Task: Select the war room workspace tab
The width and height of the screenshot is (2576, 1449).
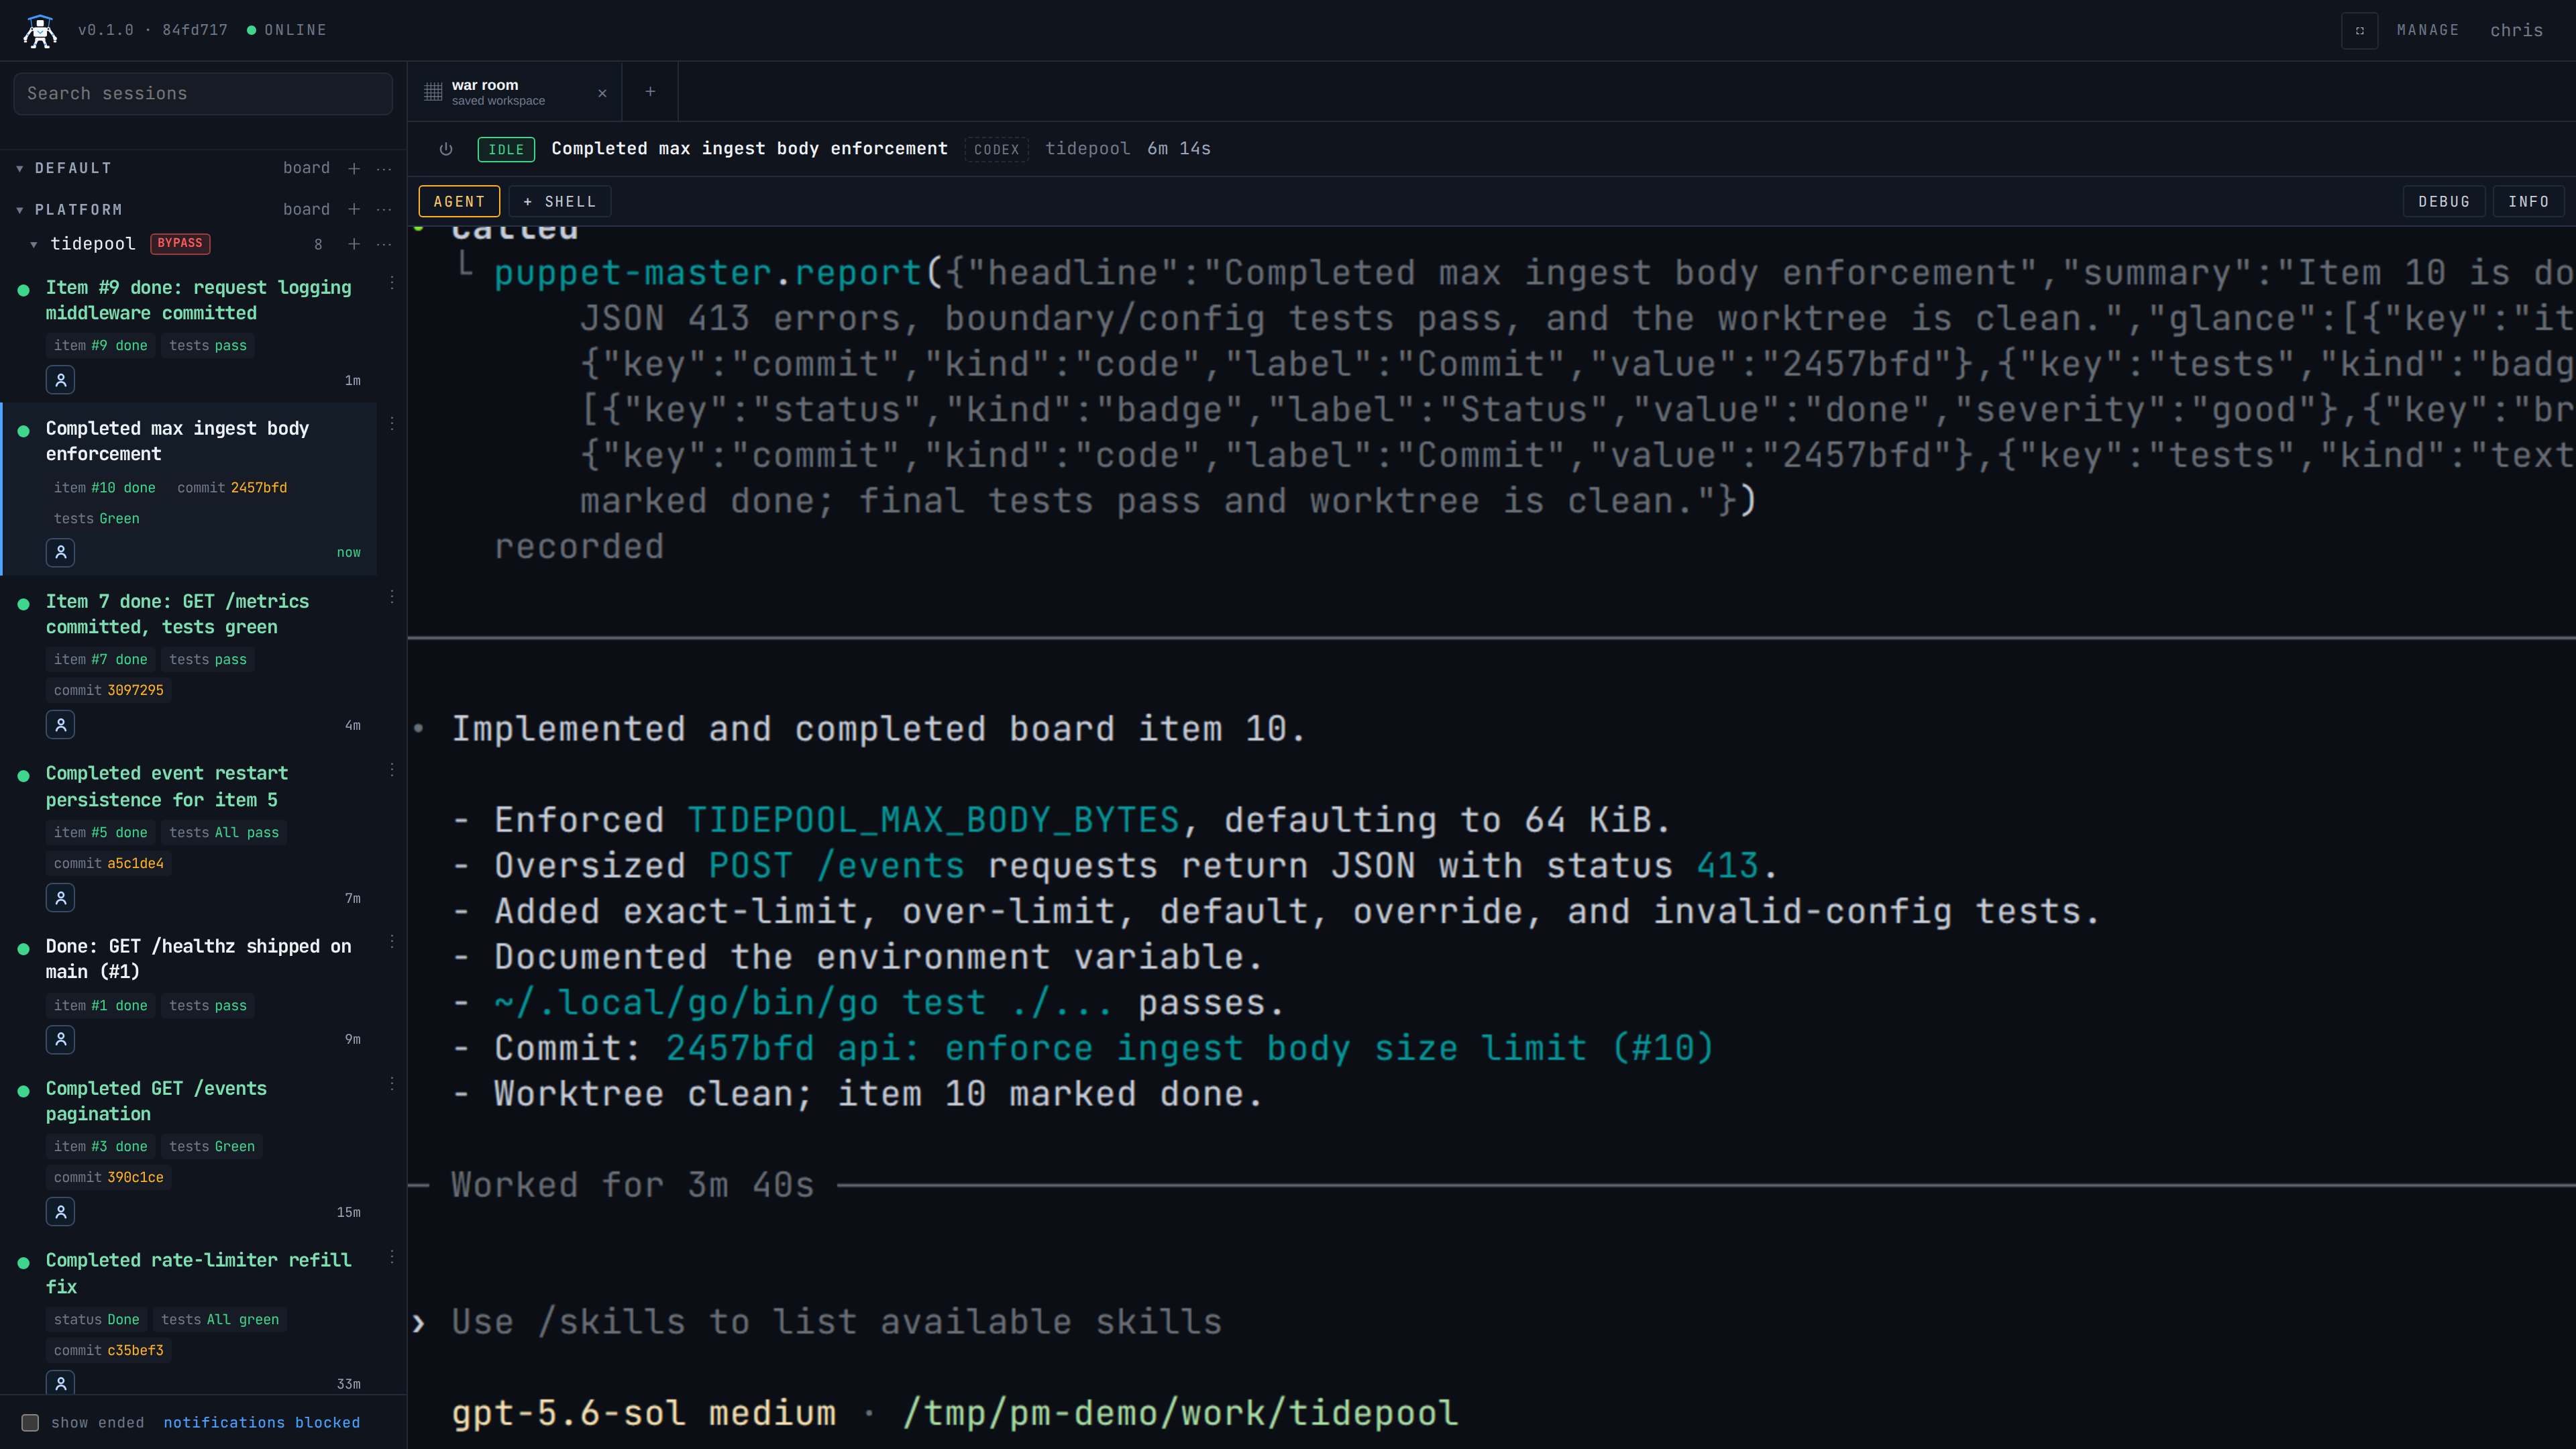Action: coord(515,92)
